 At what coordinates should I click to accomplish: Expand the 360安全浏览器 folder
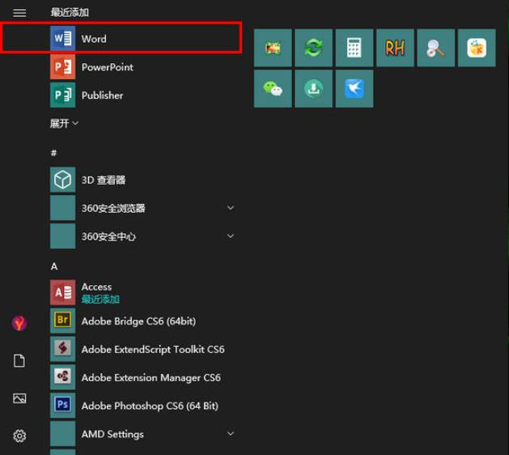pyautogui.click(x=230, y=208)
